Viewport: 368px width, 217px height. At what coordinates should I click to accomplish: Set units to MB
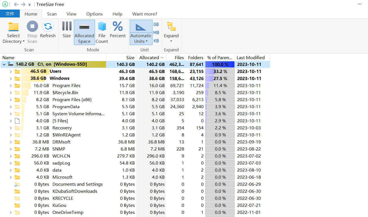click(x=156, y=33)
